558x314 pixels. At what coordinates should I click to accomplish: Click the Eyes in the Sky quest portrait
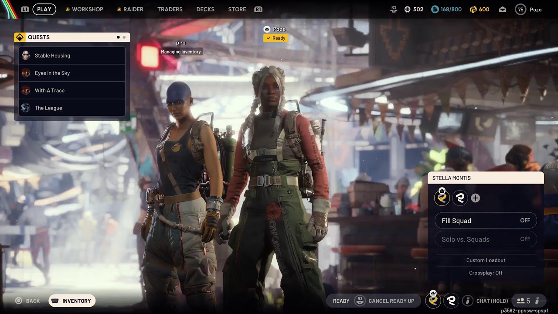click(26, 73)
